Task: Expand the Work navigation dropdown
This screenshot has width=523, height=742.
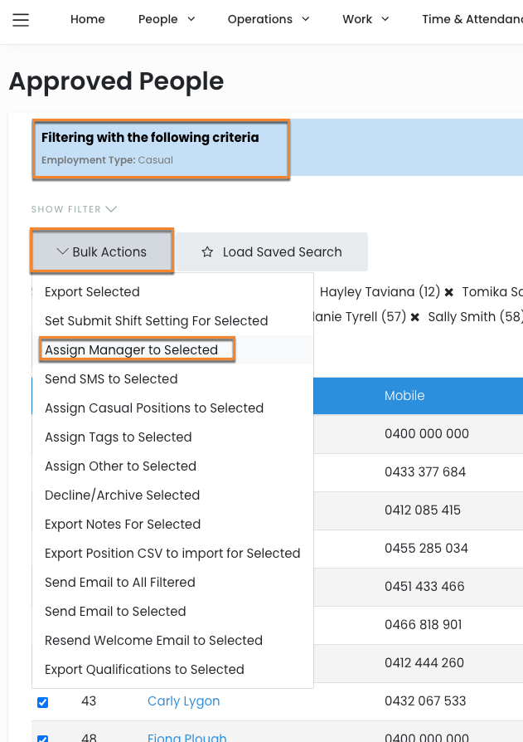Action: [x=366, y=19]
